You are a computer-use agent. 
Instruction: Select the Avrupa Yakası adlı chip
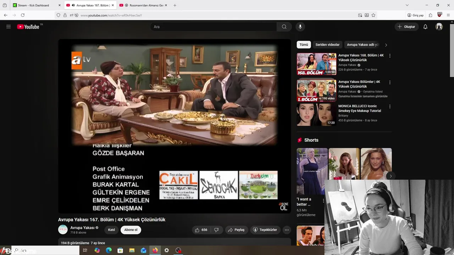[362, 45]
